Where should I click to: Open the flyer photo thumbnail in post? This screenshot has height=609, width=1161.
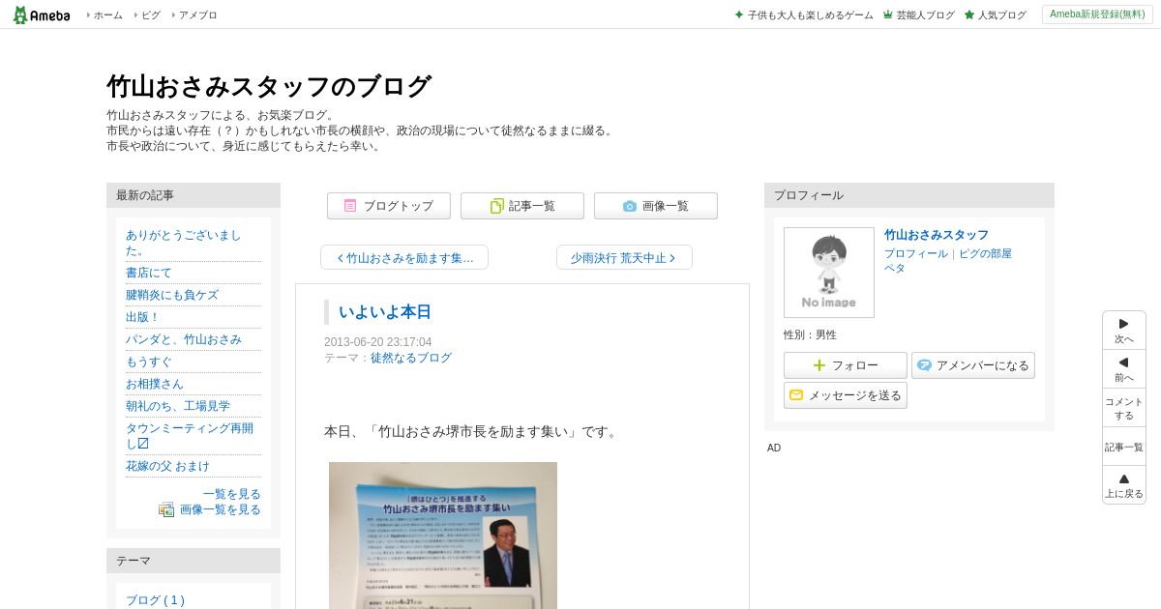click(x=443, y=536)
